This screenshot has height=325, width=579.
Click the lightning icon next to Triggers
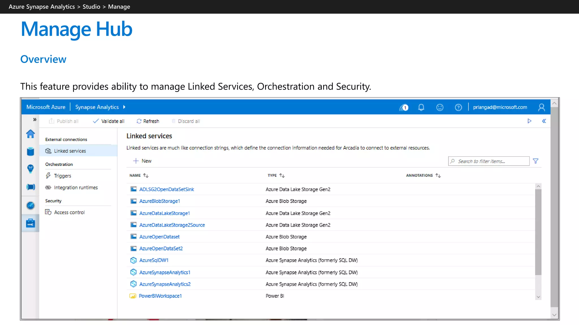point(48,176)
